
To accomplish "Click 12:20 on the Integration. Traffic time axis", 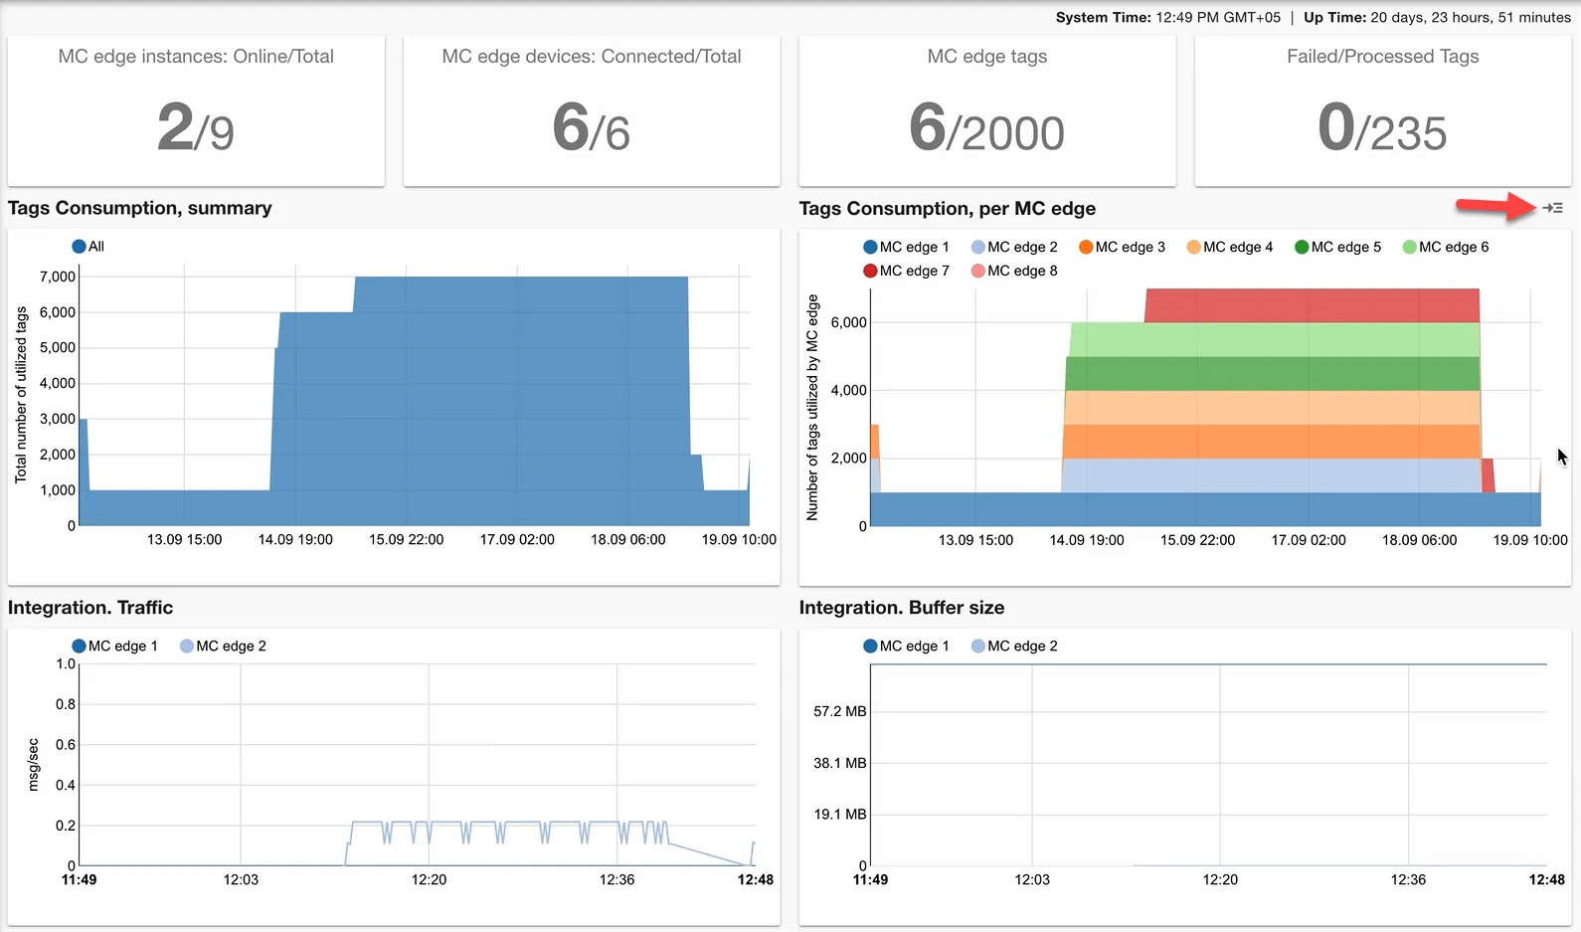I will tap(429, 879).
